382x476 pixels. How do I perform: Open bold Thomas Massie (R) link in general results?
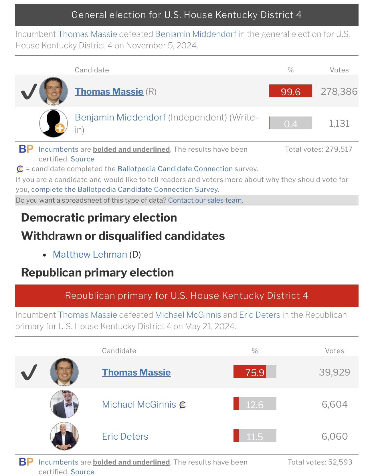point(109,92)
